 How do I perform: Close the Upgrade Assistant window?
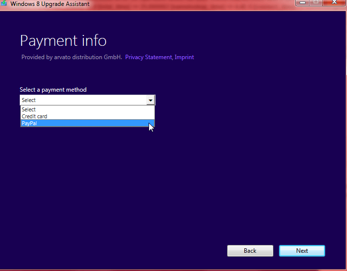(334, 2)
